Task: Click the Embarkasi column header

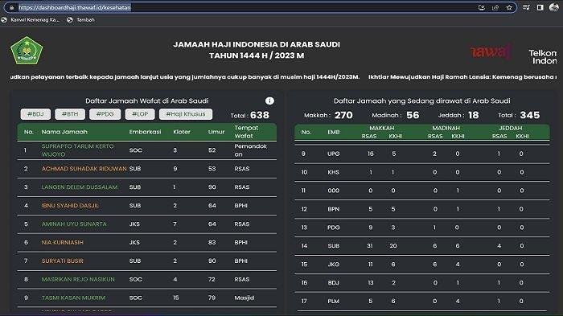Action: tap(145, 132)
